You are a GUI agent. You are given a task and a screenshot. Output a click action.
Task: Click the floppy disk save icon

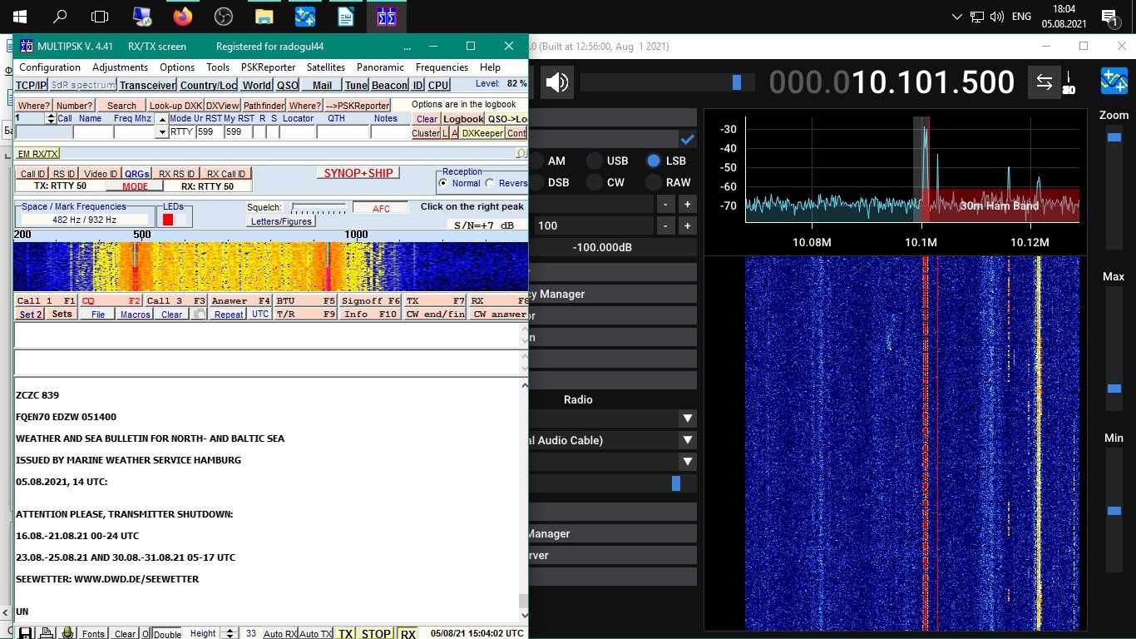point(26,633)
